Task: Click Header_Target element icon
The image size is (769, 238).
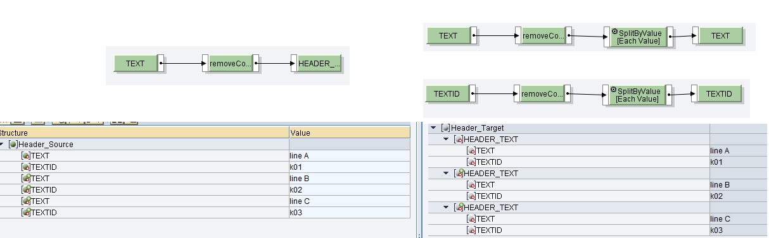Action: pyautogui.click(x=446, y=128)
